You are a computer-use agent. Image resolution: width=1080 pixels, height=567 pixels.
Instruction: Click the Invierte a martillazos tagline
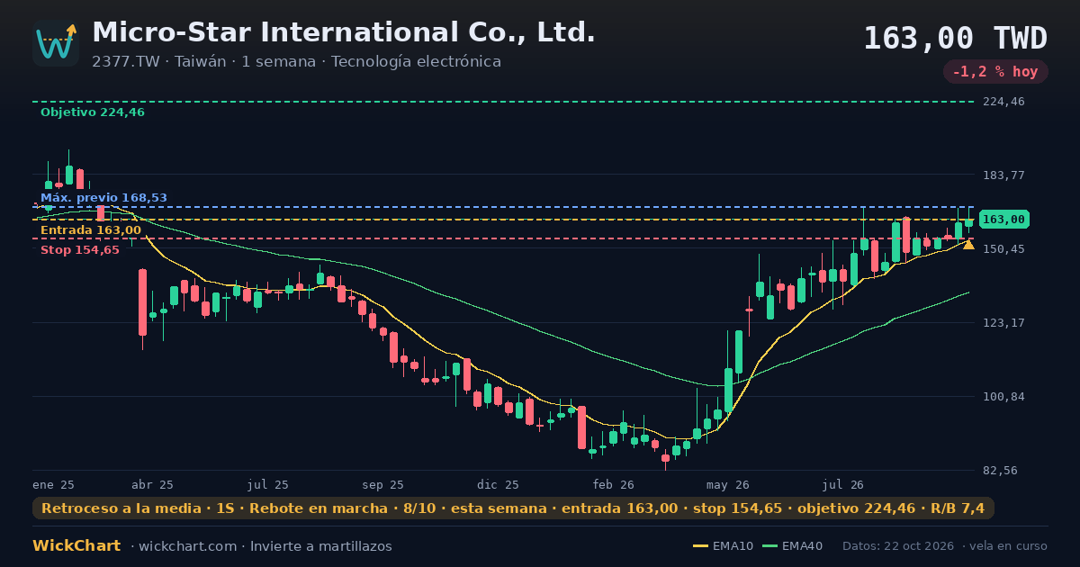[320, 546]
